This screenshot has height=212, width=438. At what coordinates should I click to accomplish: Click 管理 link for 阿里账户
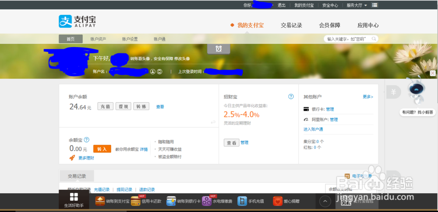[x=334, y=119]
